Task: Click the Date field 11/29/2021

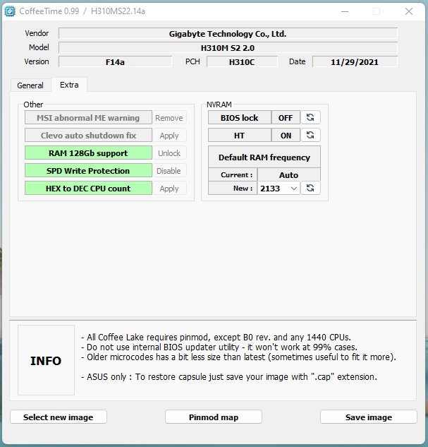Action: (x=355, y=62)
